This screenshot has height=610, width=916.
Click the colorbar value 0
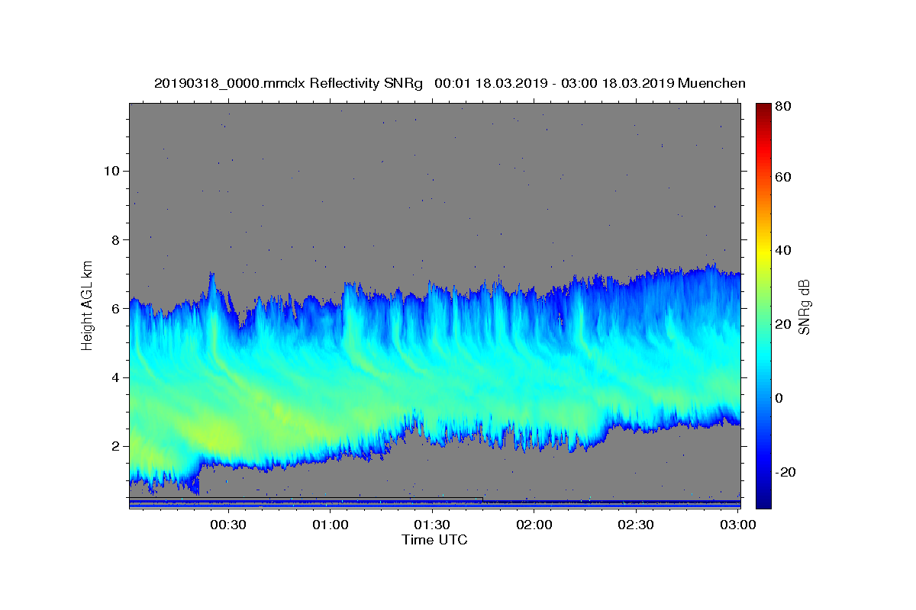tap(780, 398)
